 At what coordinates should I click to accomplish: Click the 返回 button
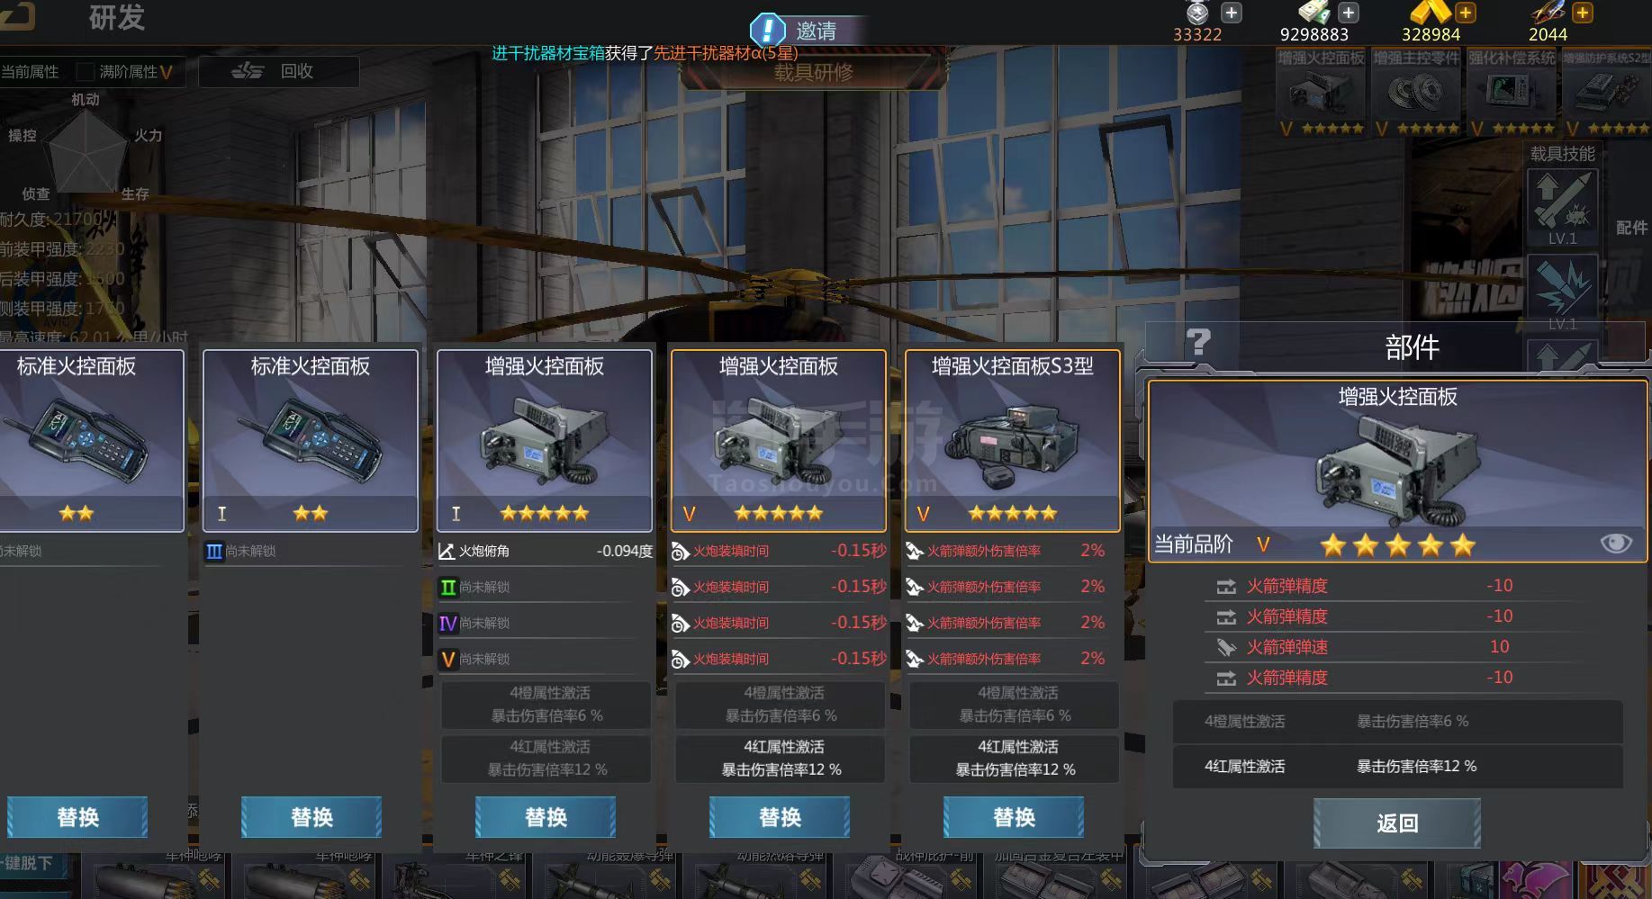(x=1397, y=823)
